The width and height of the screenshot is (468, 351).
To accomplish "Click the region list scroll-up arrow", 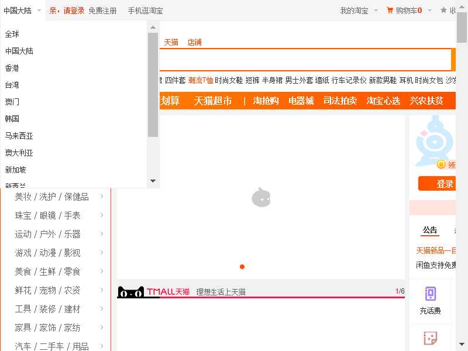I will [153, 27].
